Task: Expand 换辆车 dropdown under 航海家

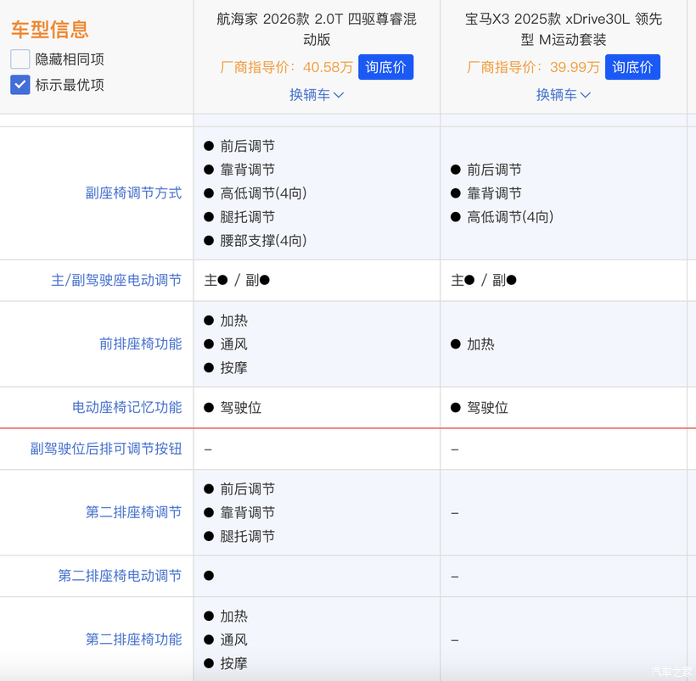Action: click(x=317, y=95)
